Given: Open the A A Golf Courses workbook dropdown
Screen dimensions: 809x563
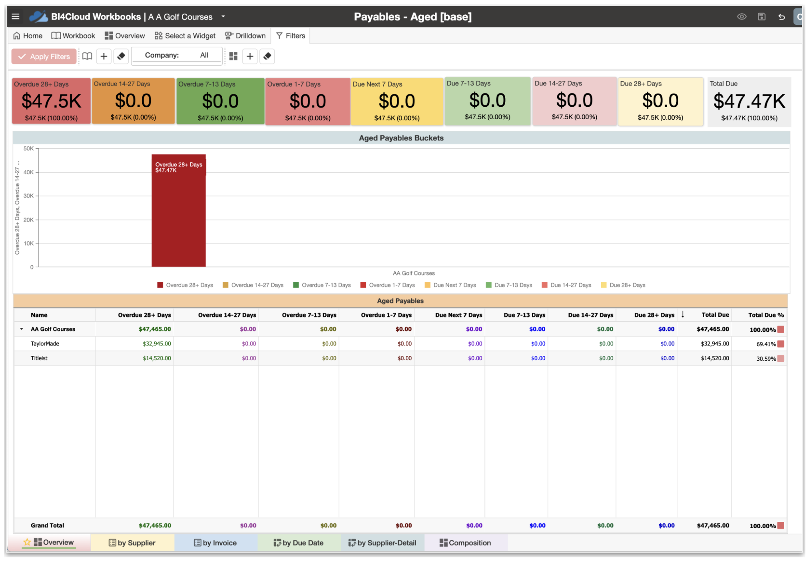Looking at the screenshot, I should pyautogui.click(x=223, y=16).
